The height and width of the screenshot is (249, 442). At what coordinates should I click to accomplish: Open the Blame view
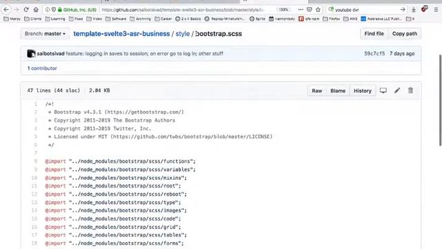pos(338,91)
